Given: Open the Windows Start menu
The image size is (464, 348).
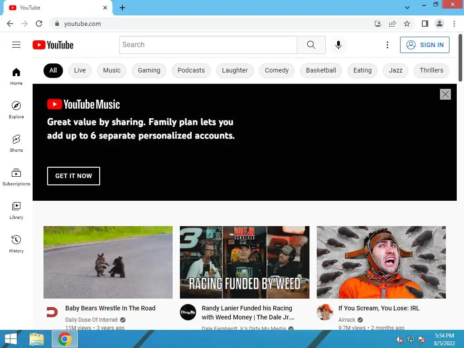Looking at the screenshot, I should 11,339.
